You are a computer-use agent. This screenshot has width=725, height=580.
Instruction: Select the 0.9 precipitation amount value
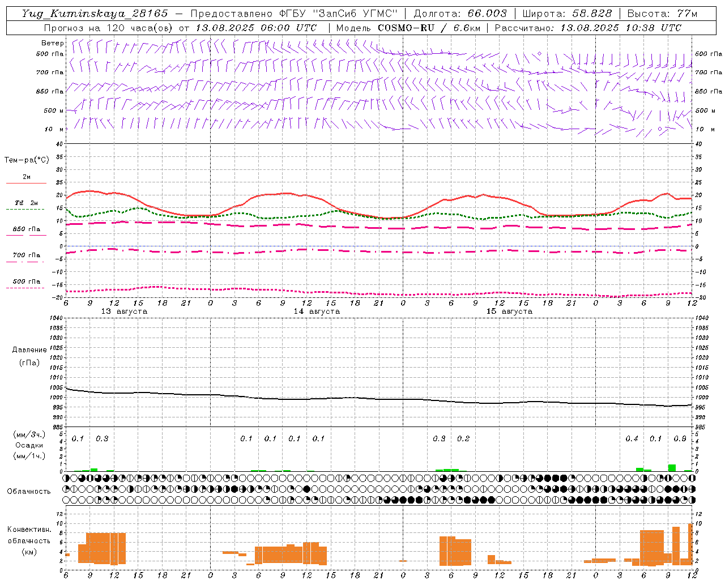pos(680,439)
